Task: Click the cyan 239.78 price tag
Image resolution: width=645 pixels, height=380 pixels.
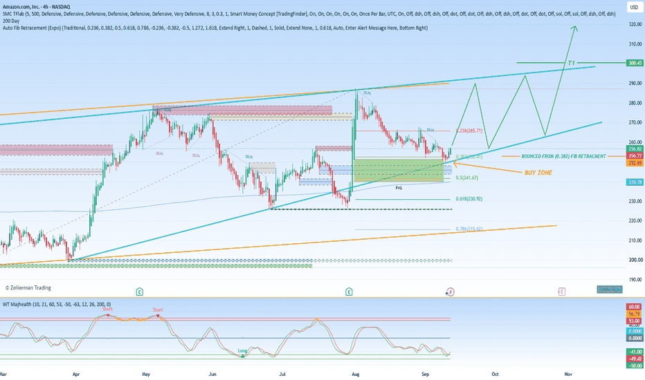Action: pos(635,182)
